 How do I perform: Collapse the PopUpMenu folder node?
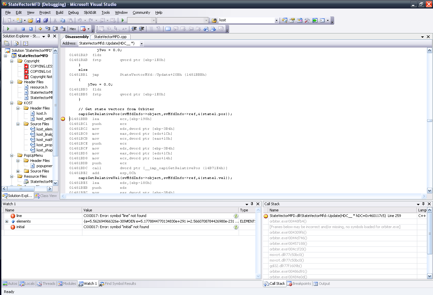12,155
